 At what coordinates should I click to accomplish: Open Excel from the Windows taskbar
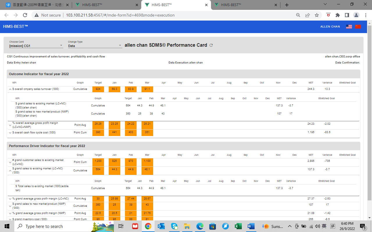238,226
